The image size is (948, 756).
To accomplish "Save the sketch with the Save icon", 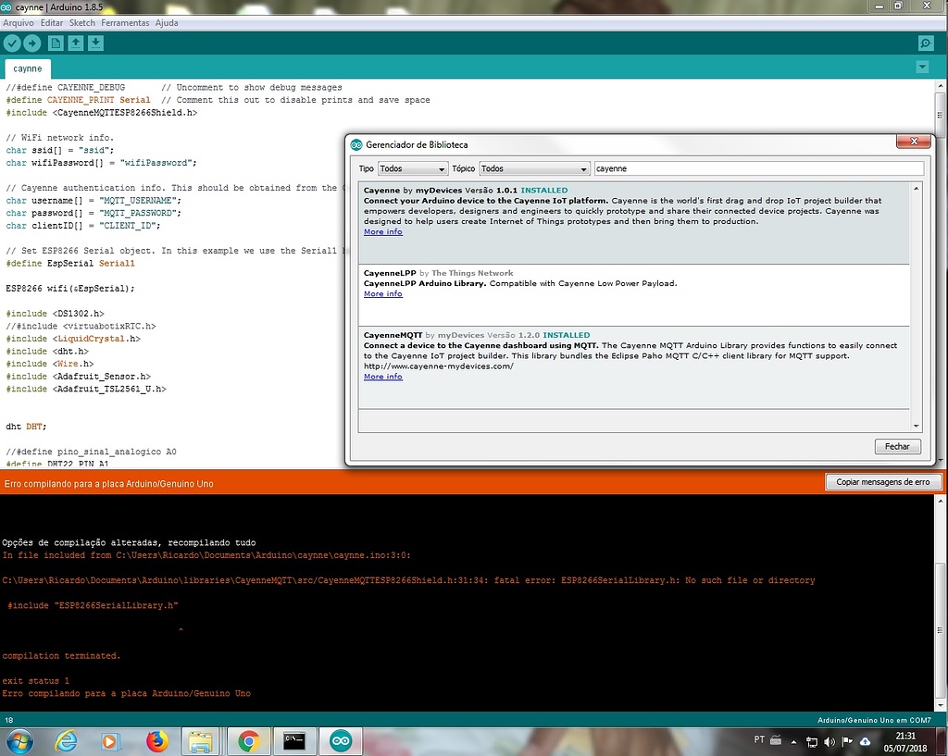I will coord(96,42).
